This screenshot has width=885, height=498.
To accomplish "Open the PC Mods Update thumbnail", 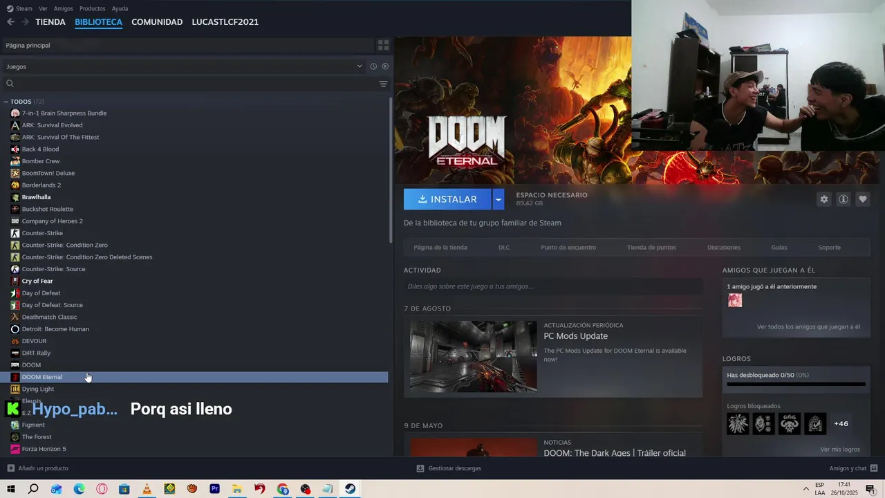I will (x=474, y=356).
